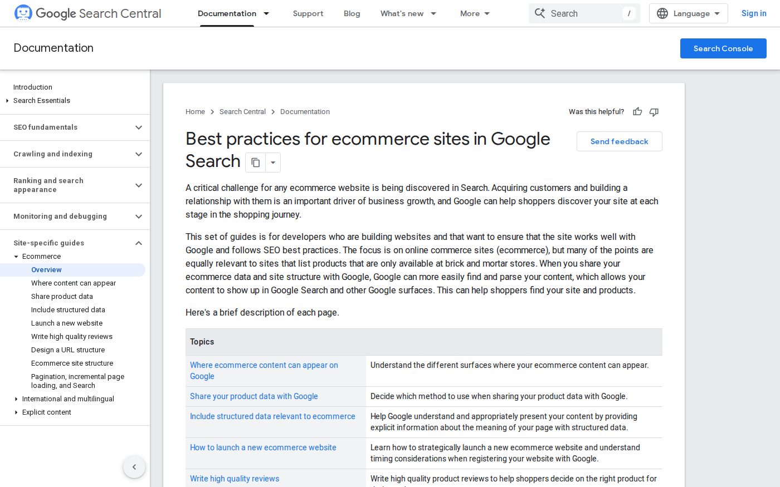Click the thumbs down not helpful icon

coord(654,112)
